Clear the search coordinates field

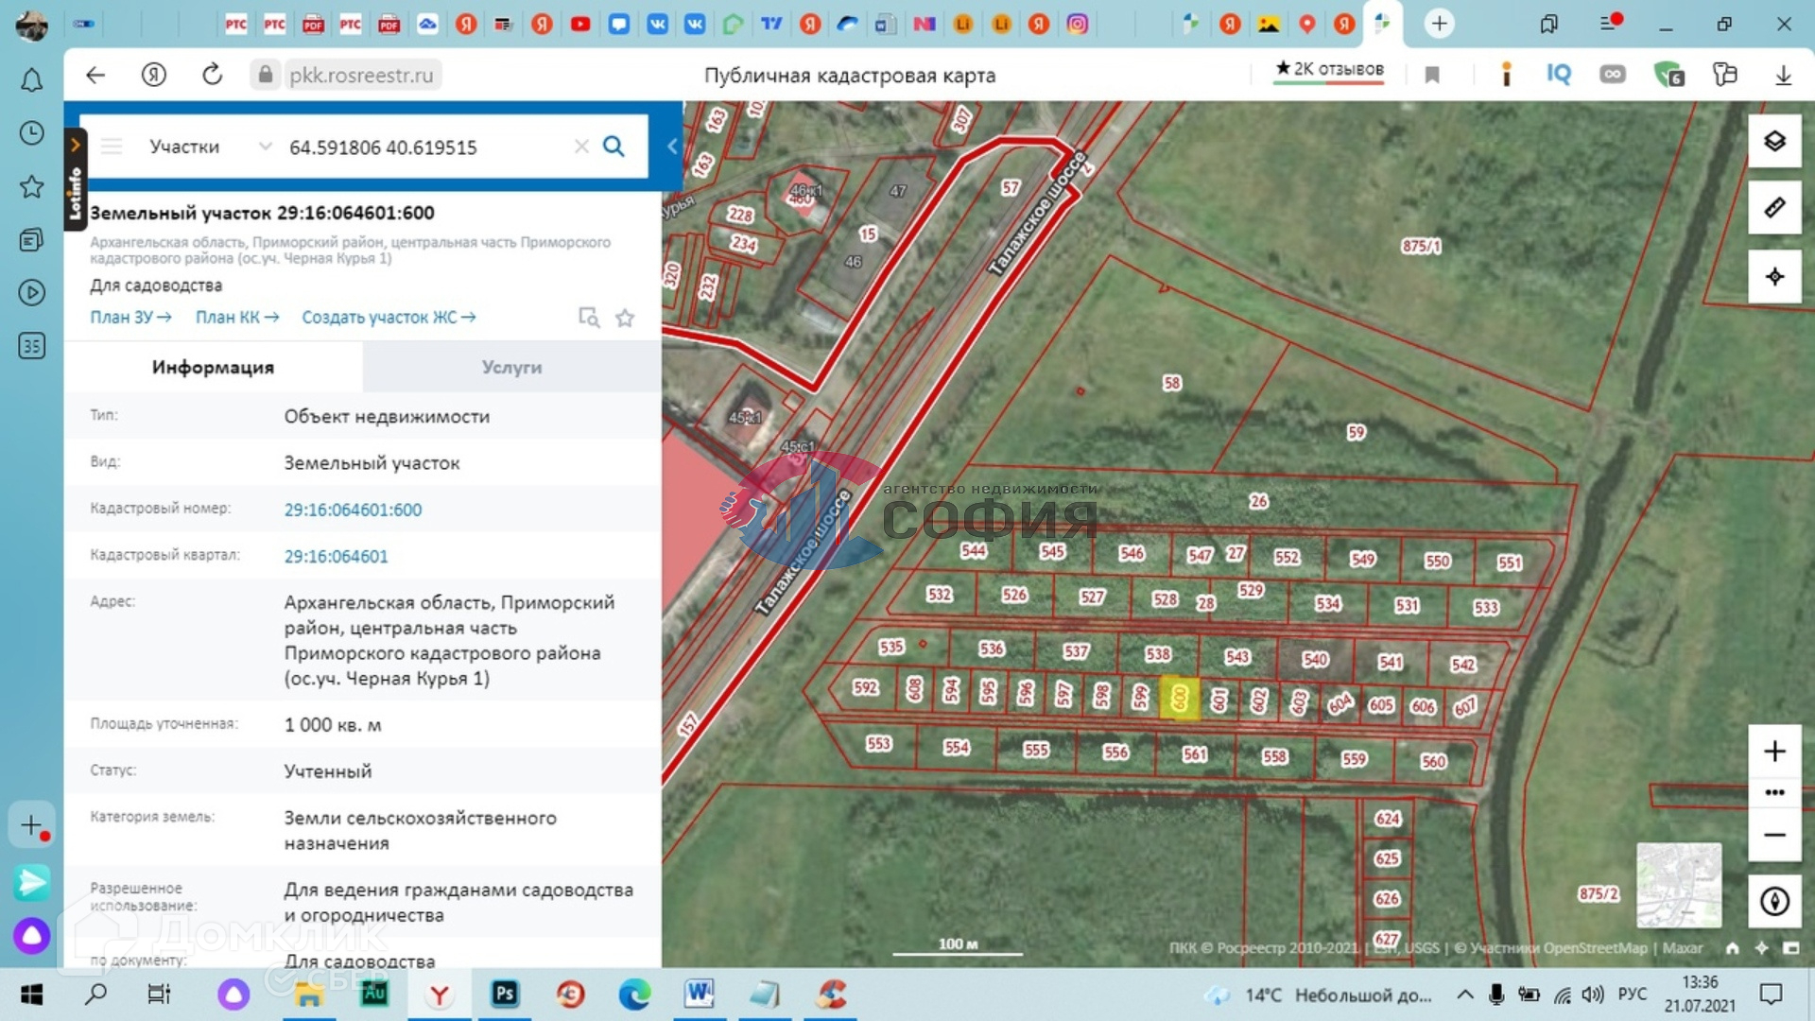coord(581,147)
